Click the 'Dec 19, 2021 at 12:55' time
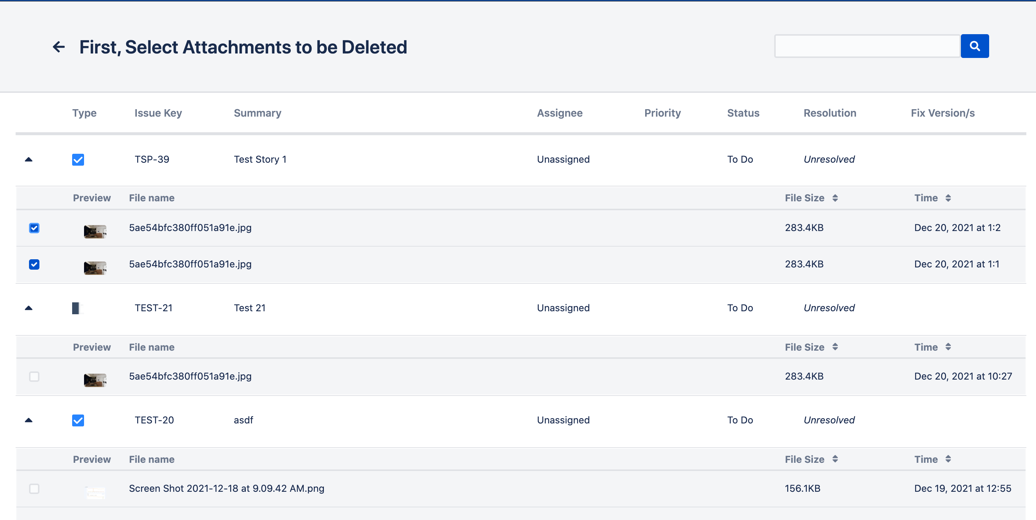 click(x=962, y=488)
